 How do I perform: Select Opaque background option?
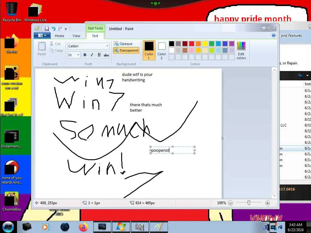tap(123, 44)
